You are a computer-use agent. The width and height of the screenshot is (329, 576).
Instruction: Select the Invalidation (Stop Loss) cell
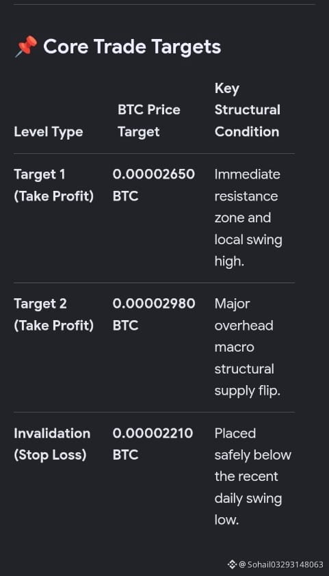click(x=52, y=444)
